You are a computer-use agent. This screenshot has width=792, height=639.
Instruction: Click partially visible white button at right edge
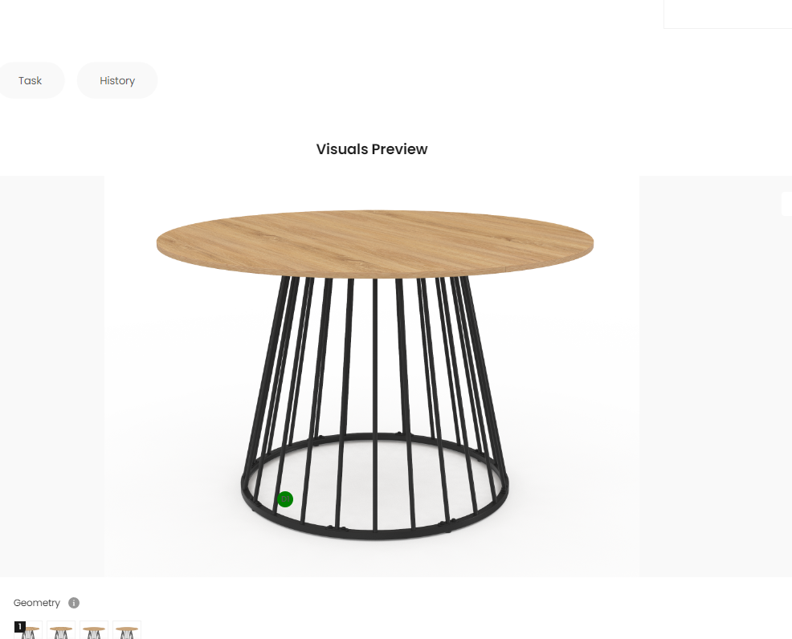(x=787, y=204)
